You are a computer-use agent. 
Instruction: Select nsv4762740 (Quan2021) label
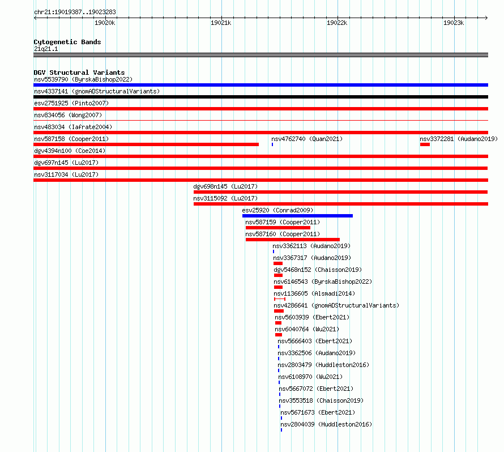(x=307, y=139)
